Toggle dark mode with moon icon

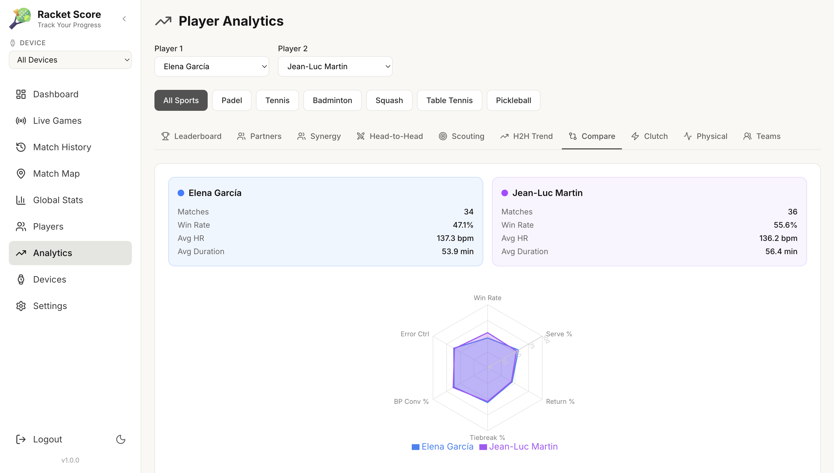(121, 439)
